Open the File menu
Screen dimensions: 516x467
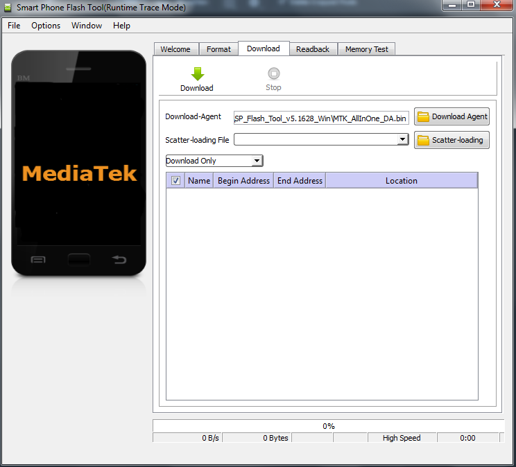pyautogui.click(x=14, y=26)
